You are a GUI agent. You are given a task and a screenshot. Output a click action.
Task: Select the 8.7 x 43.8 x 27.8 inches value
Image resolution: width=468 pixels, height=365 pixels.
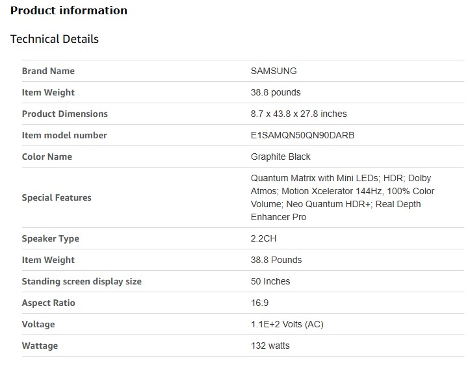tap(299, 114)
